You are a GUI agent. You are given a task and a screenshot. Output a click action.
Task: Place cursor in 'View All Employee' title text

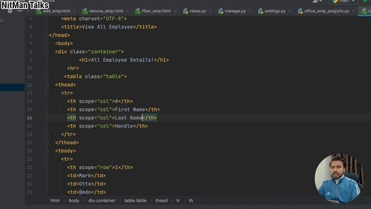107,27
